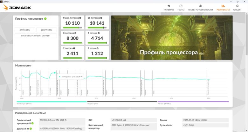Click NVIDIA GeForce RTX 5070 Ti field
248x132 pixels.
pyautogui.click(x=62, y=122)
